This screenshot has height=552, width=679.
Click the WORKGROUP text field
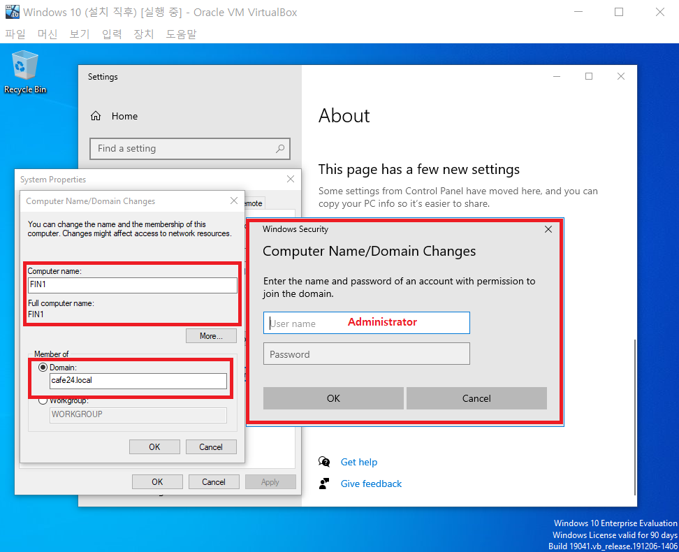coord(138,414)
